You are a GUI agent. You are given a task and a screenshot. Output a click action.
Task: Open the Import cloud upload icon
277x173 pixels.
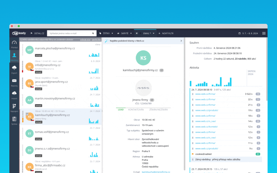(x=14, y=95)
